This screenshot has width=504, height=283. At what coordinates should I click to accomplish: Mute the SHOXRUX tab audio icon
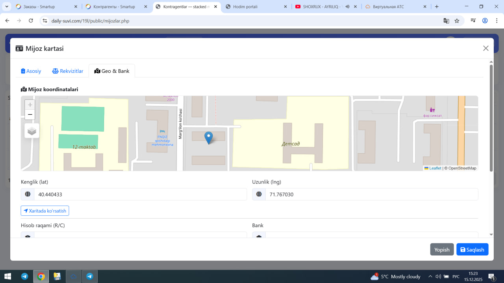click(347, 7)
